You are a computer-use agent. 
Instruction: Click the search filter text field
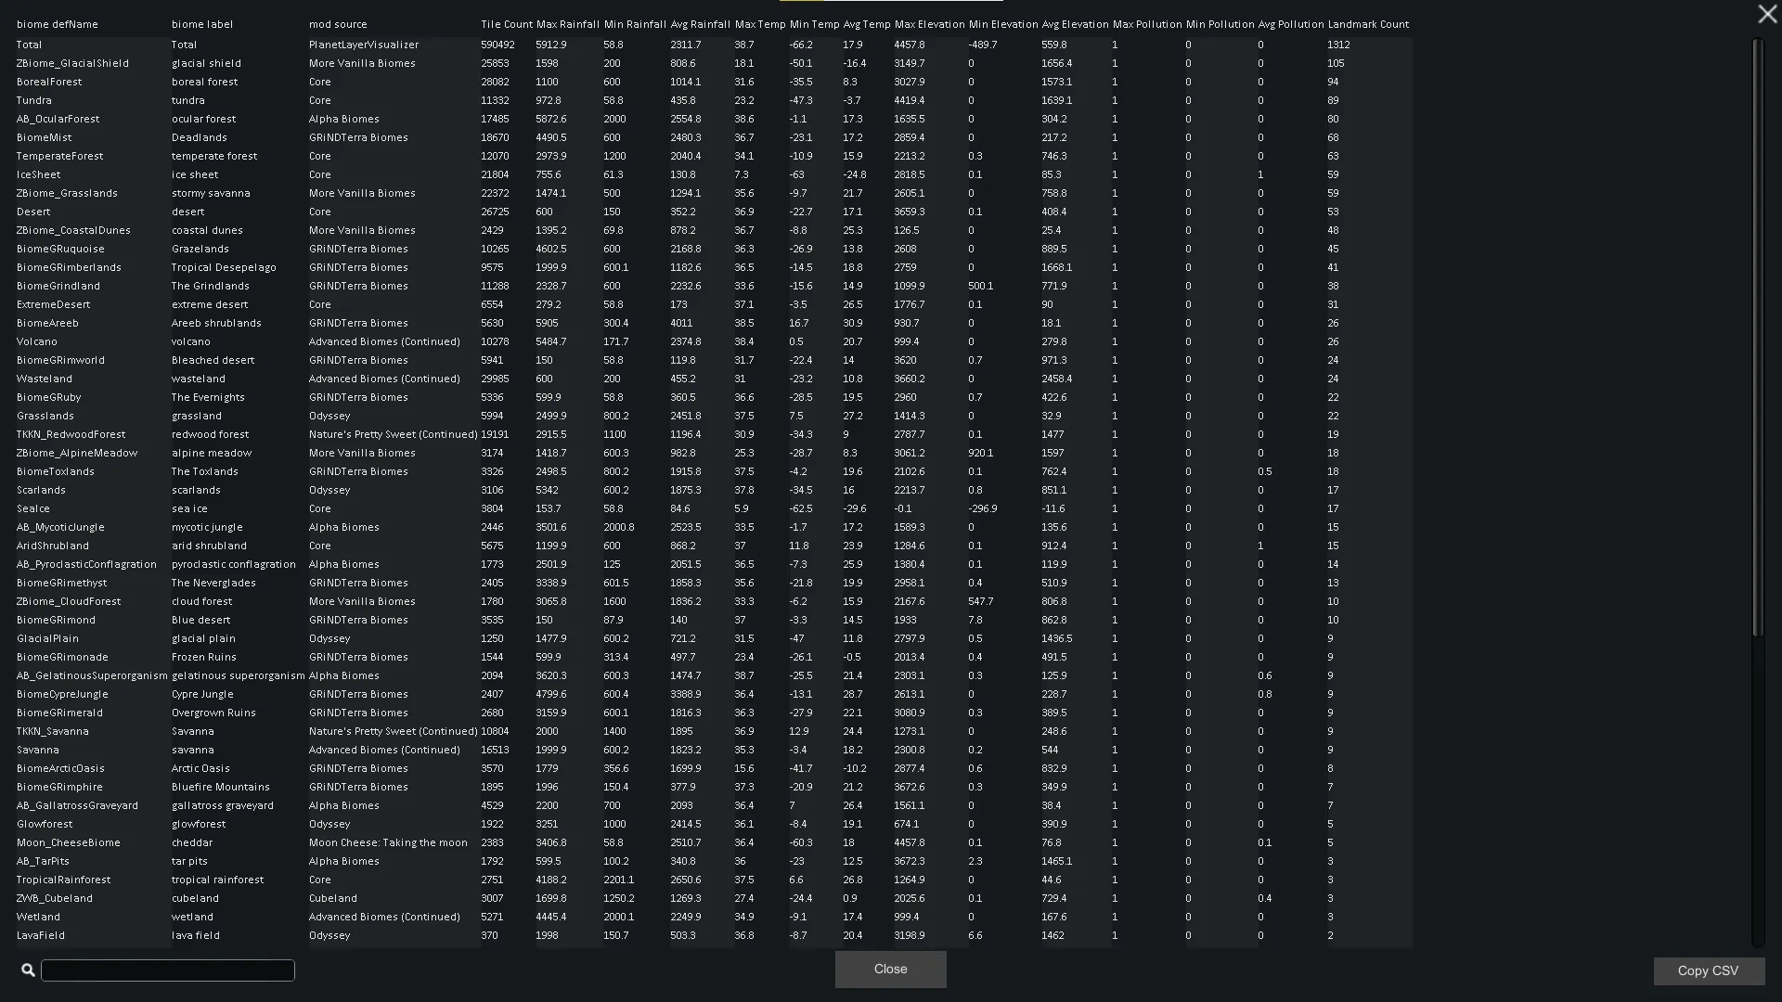tap(168, 970)
